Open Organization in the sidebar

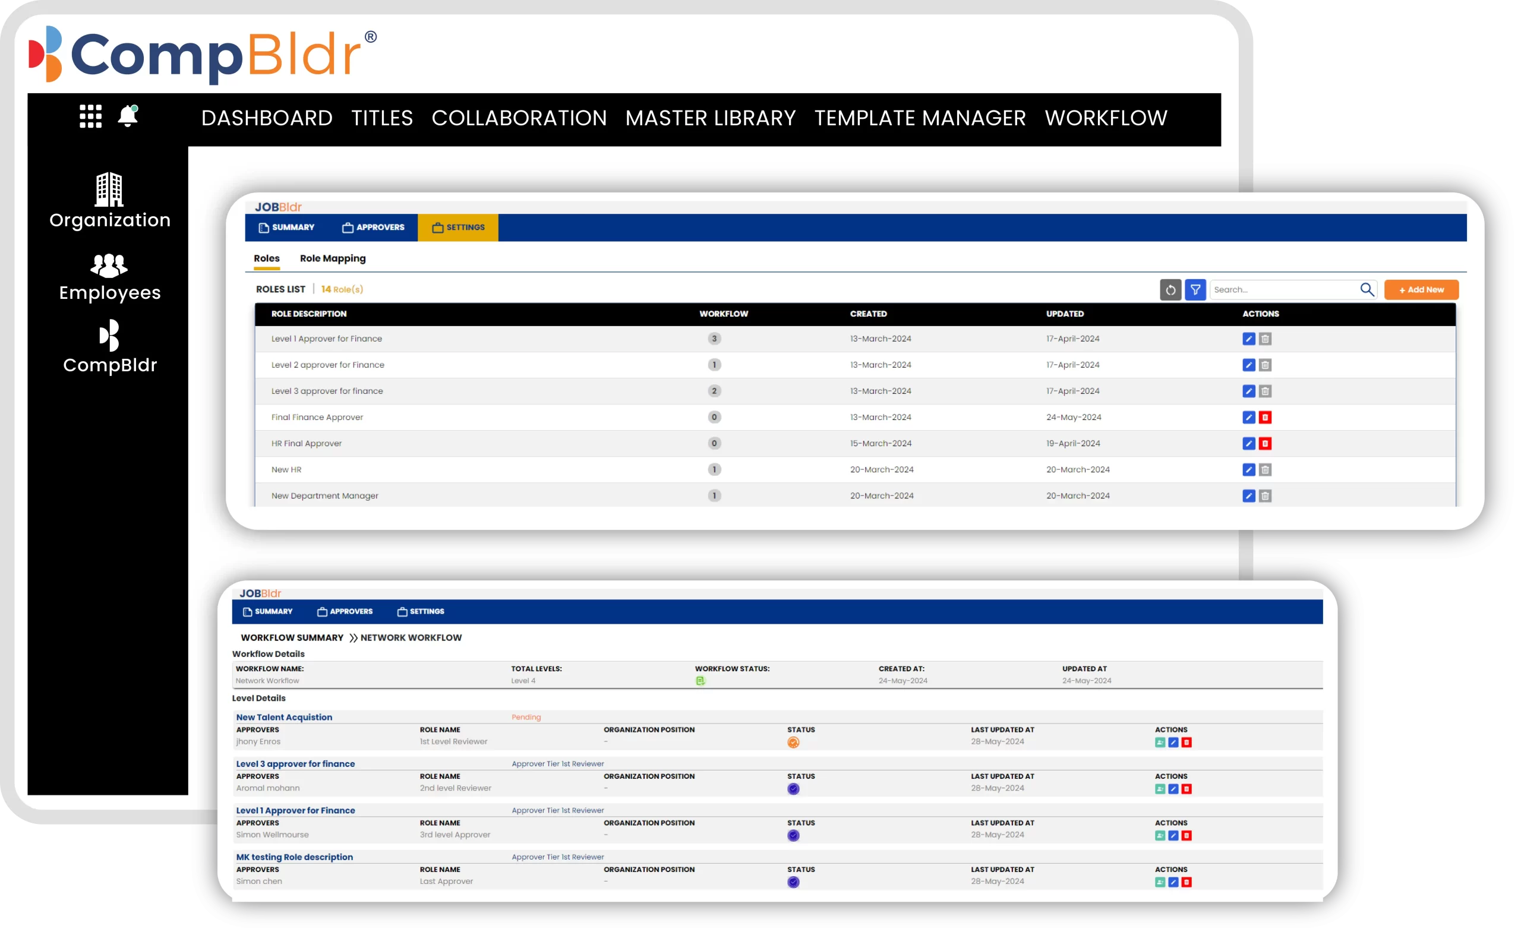[110, 201]
